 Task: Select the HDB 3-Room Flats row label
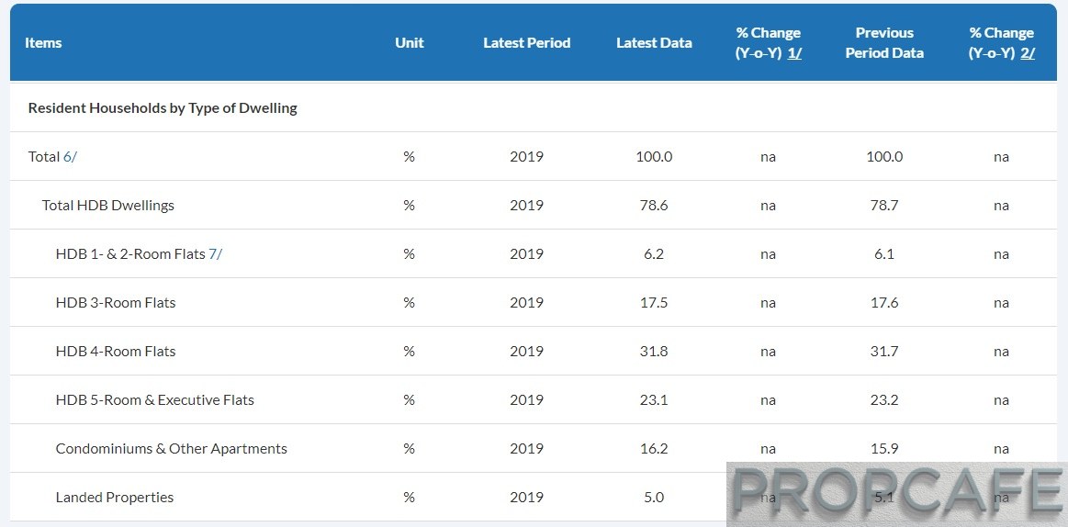116,303
